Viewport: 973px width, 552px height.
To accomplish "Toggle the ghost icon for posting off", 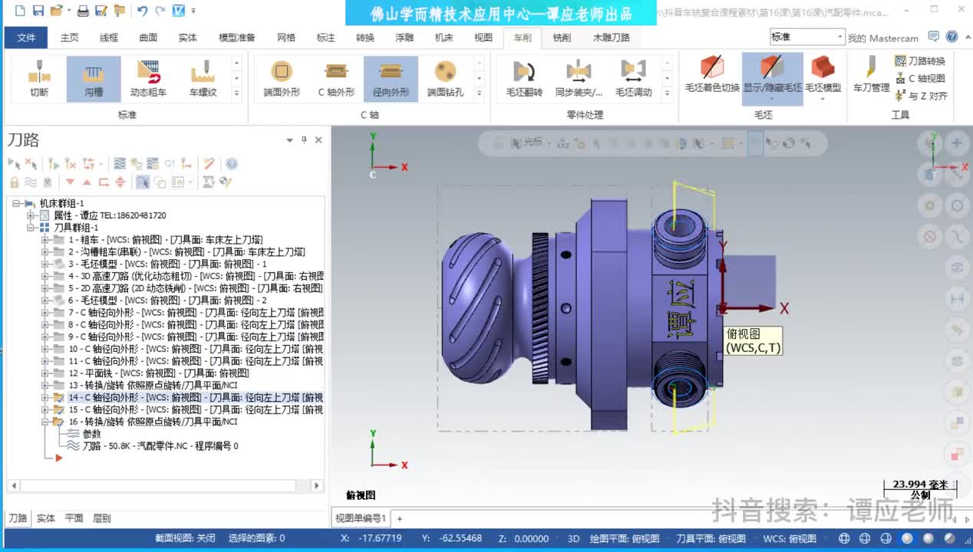I will click(48, 182).
